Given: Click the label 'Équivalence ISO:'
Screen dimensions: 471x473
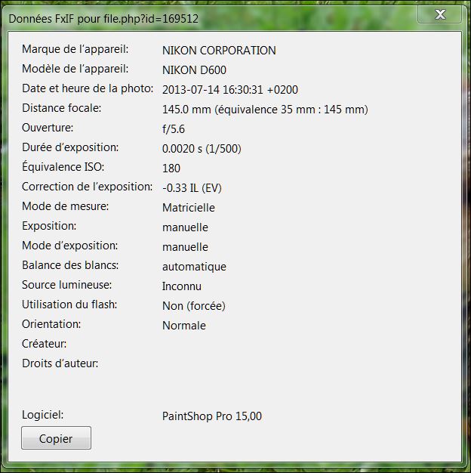Looking at the screenshot, I should (x=63, y=166).
